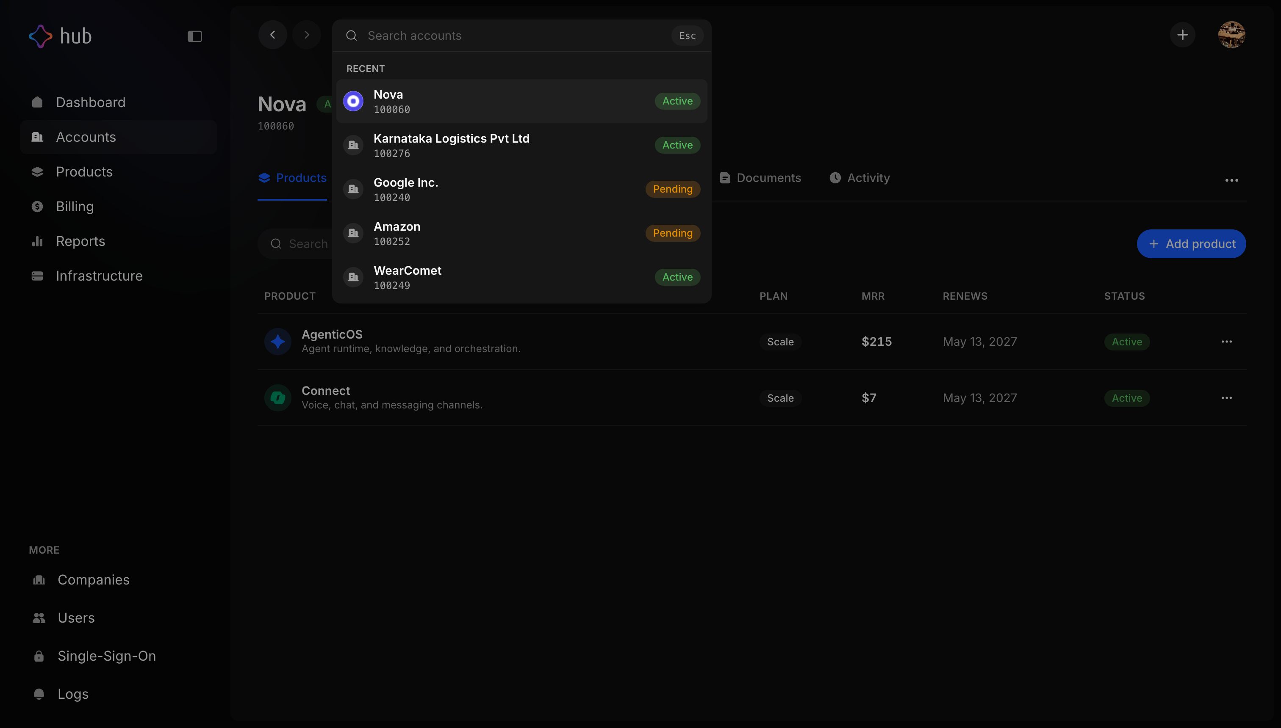The width and height of the screenshot is (1281, 728).
Task: Click the Reports bar chart icon
Action: (38, 241)
